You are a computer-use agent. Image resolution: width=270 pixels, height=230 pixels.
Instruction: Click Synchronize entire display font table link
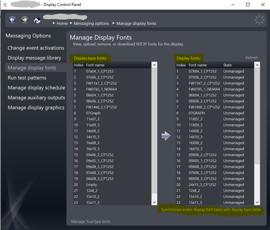[211, 210]
